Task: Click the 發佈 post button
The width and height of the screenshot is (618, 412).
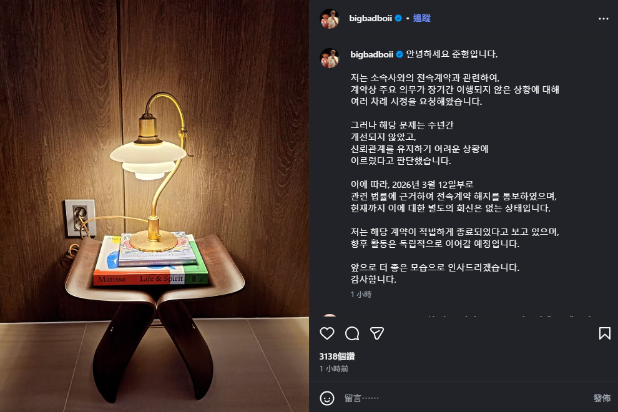Action: click(x=602, y=398)
